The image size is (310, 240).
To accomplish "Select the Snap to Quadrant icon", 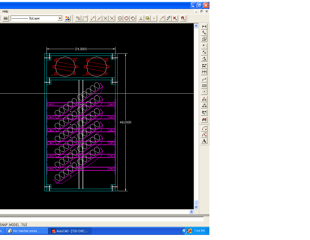I will pyautogui.click(x=126, y=18).
